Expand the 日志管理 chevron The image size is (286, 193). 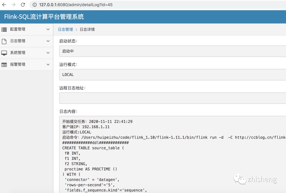(x=48, y=41)
